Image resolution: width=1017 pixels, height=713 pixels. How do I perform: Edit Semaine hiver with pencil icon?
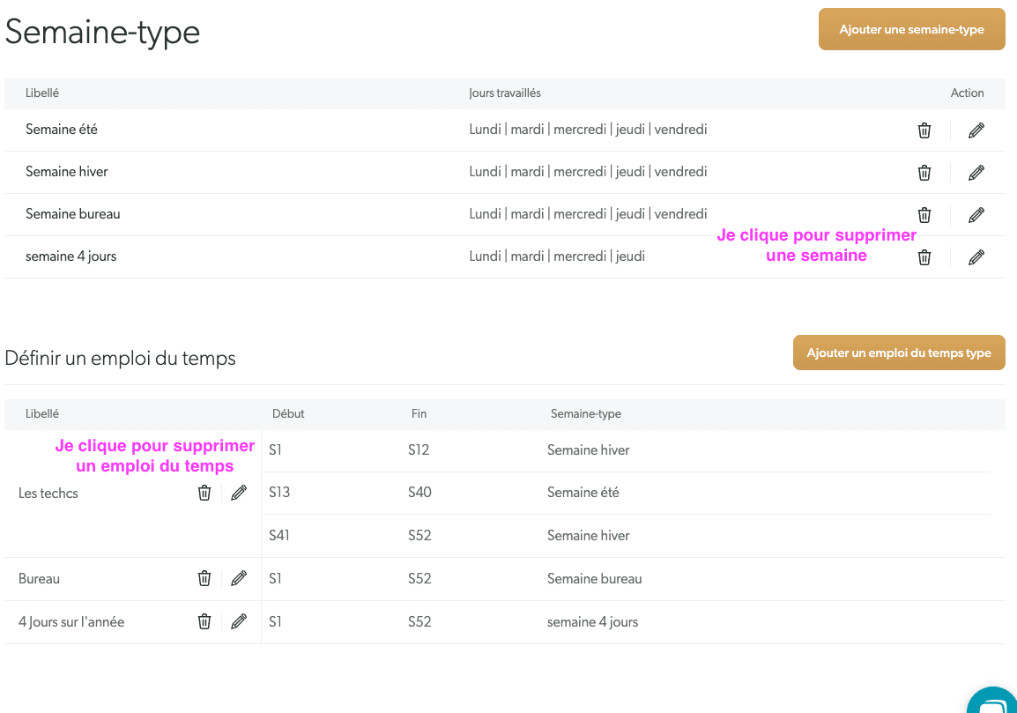(976, 173)
